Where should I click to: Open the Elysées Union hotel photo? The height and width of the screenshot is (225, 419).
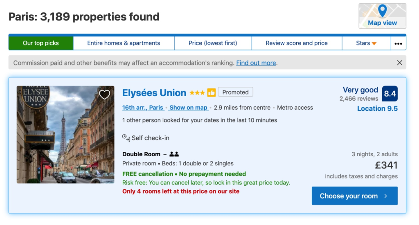[x=65, y=135]
